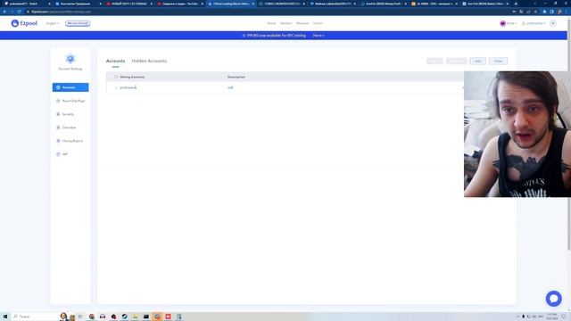Go to Revenue in top navigation
The height and width of the screenshot is (321, 571).
click(302, 23)
